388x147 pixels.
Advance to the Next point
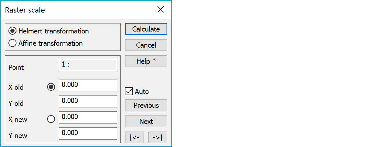[146, 121]
